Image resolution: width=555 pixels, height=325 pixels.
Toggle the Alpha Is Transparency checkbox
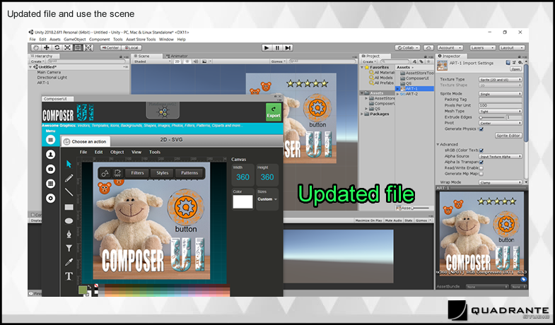(481, 162)
